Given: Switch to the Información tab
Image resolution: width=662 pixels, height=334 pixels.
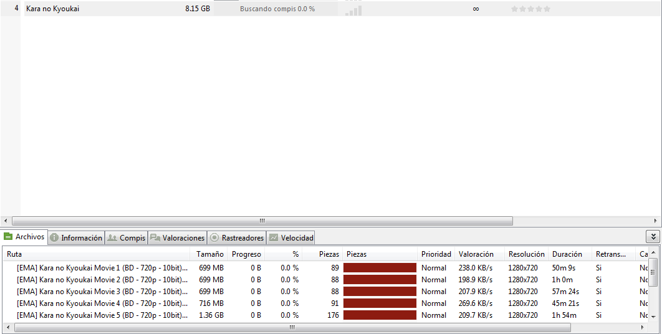Looking at the screenshot, I should click(x=77, y=238).
